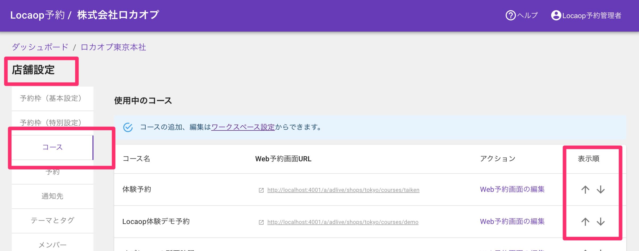Open the taiken course URL link
Viewport: 639px width, 251px height.
pyautogui.click(x=343, y=190)
